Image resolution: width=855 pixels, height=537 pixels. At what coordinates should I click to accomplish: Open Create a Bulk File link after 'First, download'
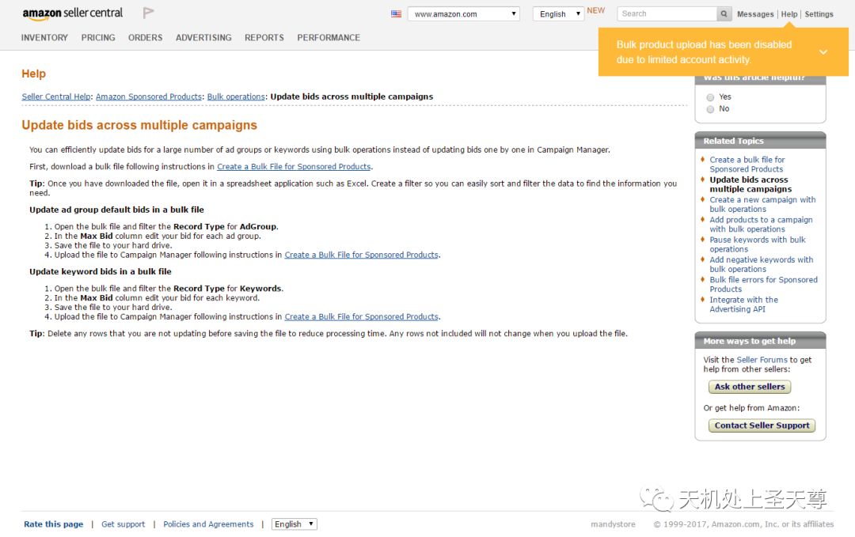point(294,167)
